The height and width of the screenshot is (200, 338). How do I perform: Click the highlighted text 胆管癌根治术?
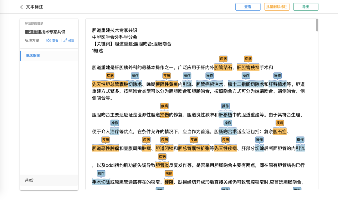209,84
